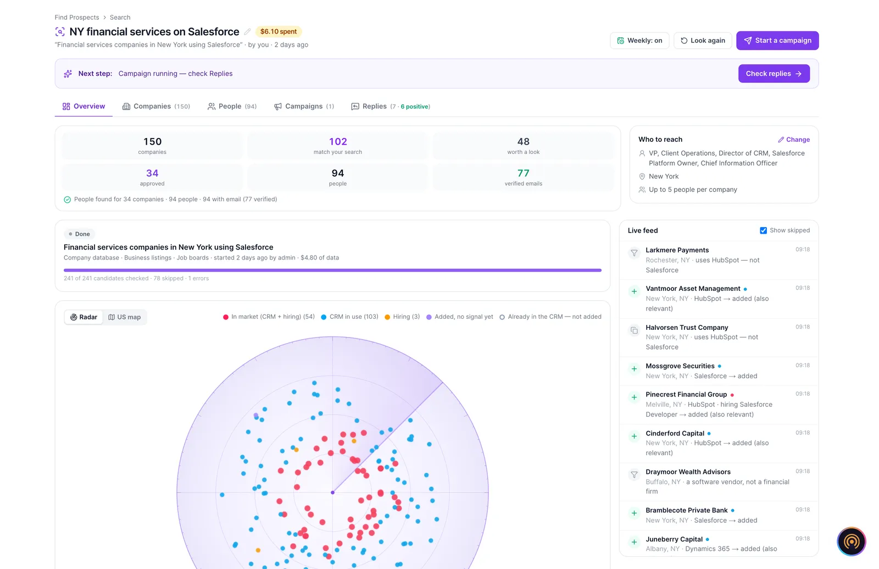
Task: Click the 48 worth a look stat
Action: tap(524, 146)
